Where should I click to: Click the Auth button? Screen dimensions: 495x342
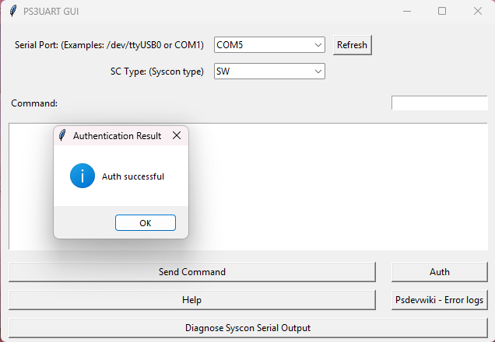click(x=439, y=272)
